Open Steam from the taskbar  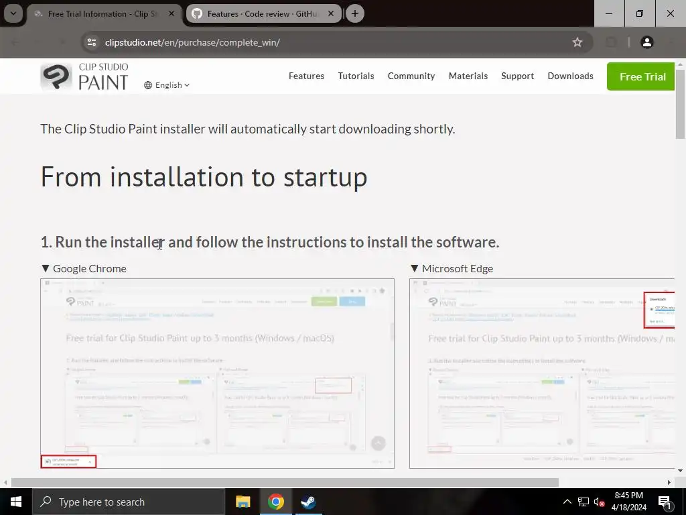308,502
